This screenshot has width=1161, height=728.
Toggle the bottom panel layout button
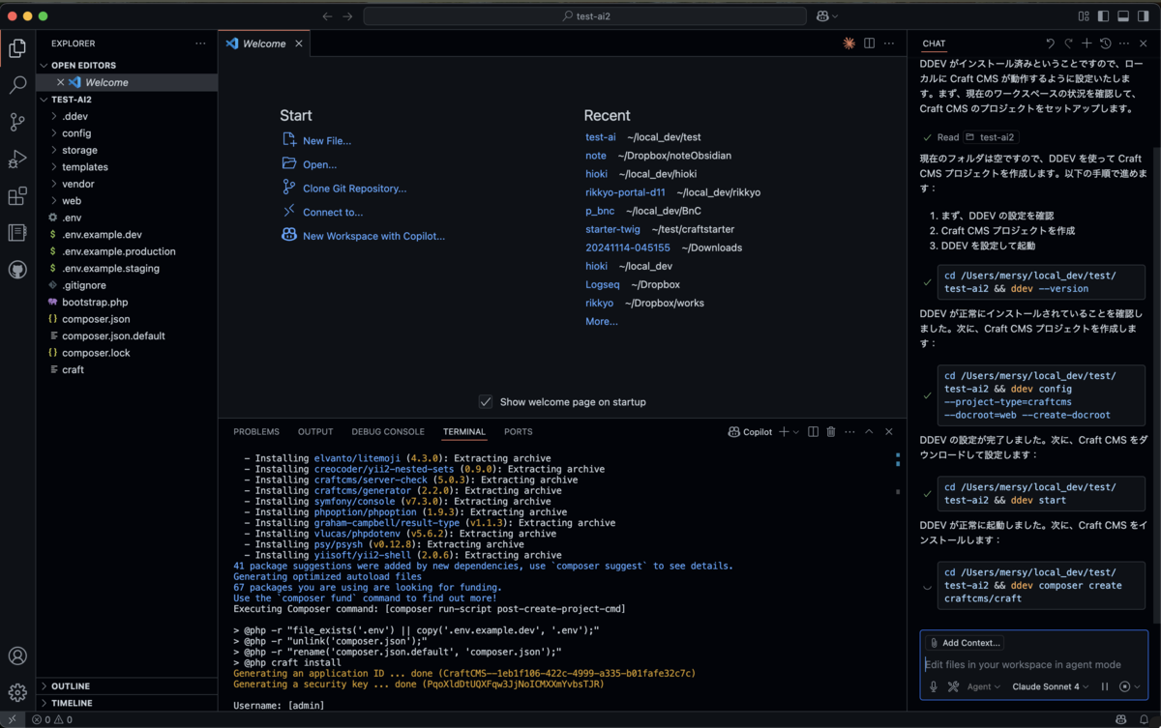[x=1123, y=16]
